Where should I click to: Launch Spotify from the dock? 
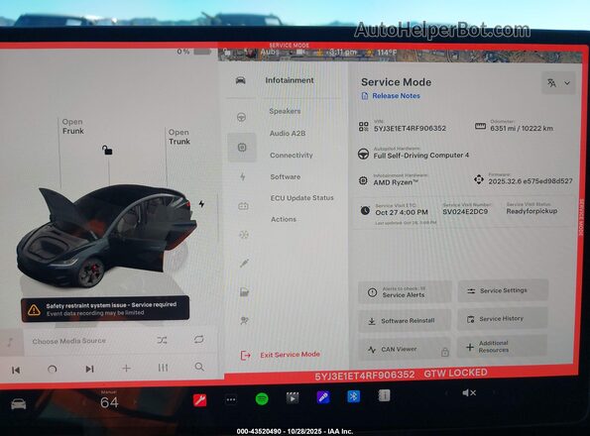[262, 398]
